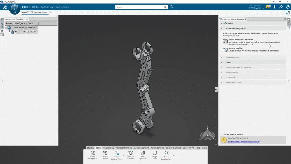Collapse the Resource Configuration section
Image resolution: width=291 pixels, height=164 pixels.
click(x=222, y=28)
